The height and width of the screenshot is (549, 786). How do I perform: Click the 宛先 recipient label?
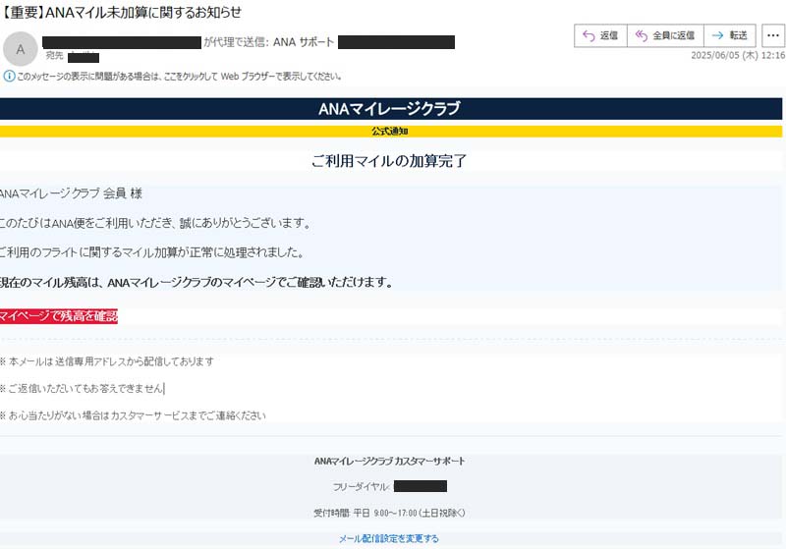pos(54,56)
